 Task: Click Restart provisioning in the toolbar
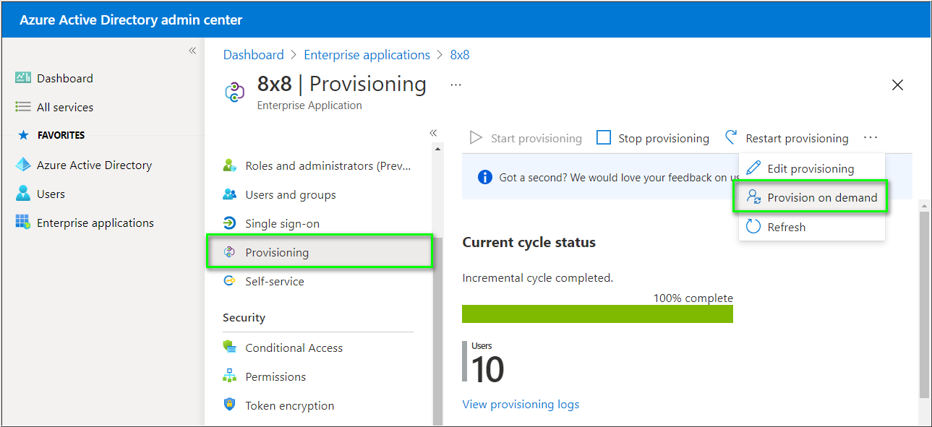[x=796, y=138]
